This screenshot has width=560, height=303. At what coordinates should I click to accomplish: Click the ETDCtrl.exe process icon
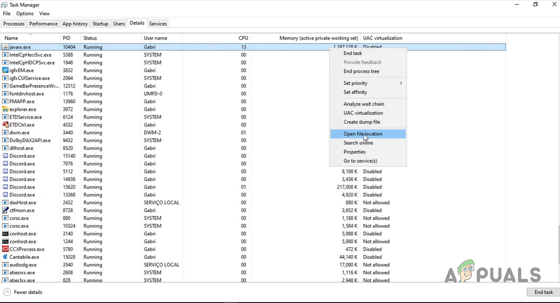[5, 125]
